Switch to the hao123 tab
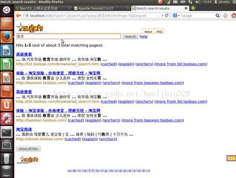The width and height of the screenshot is (236, 178). (x=43, y=9)
